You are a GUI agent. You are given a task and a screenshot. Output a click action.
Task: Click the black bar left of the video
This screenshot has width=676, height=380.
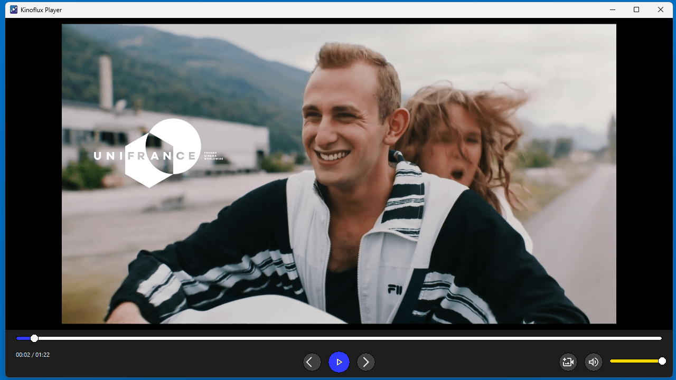coord(33,174)
